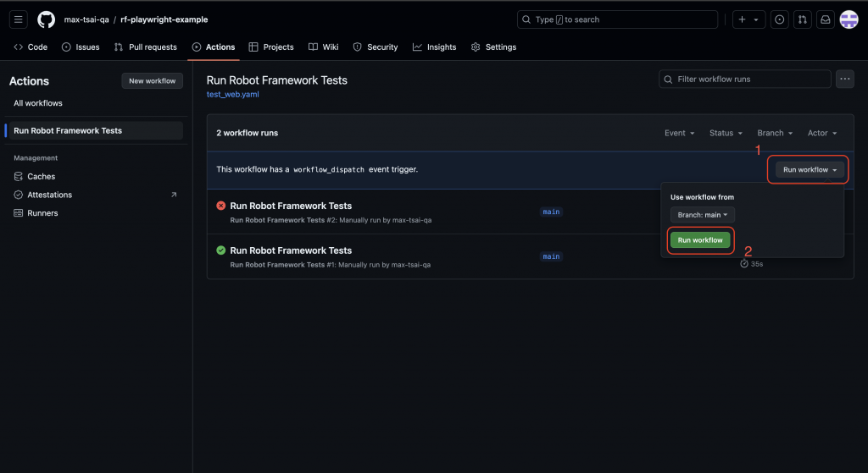Click the Insights graph icon
868x473 pixels.
(x=417, y=47)
